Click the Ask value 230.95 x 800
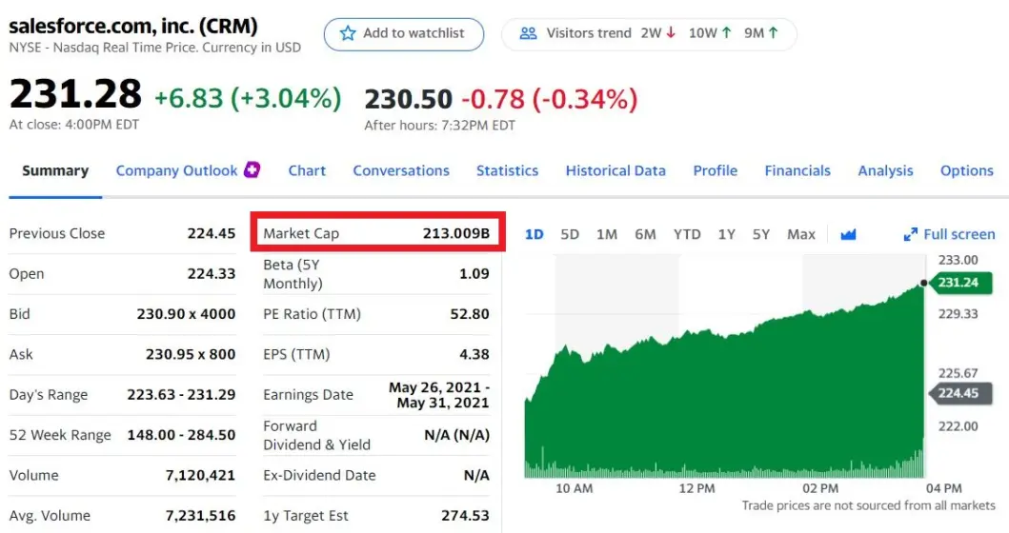 click(x=191, y=354)
